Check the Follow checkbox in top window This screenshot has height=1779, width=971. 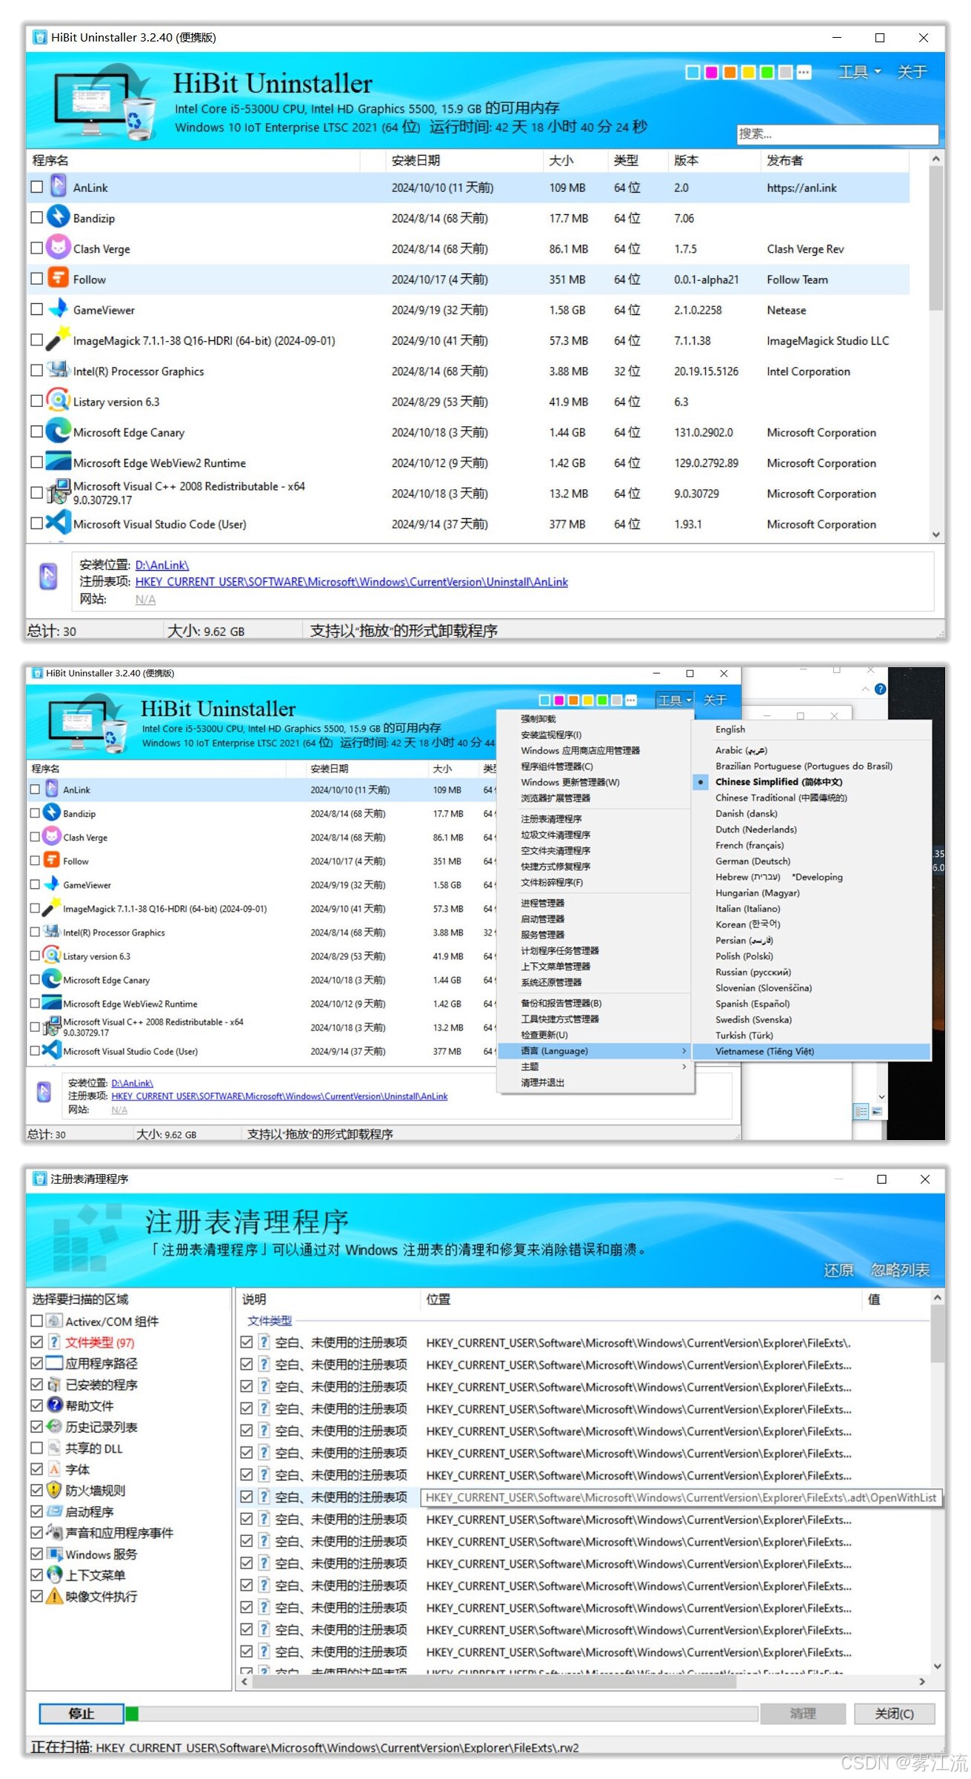[x=36, y=279]
